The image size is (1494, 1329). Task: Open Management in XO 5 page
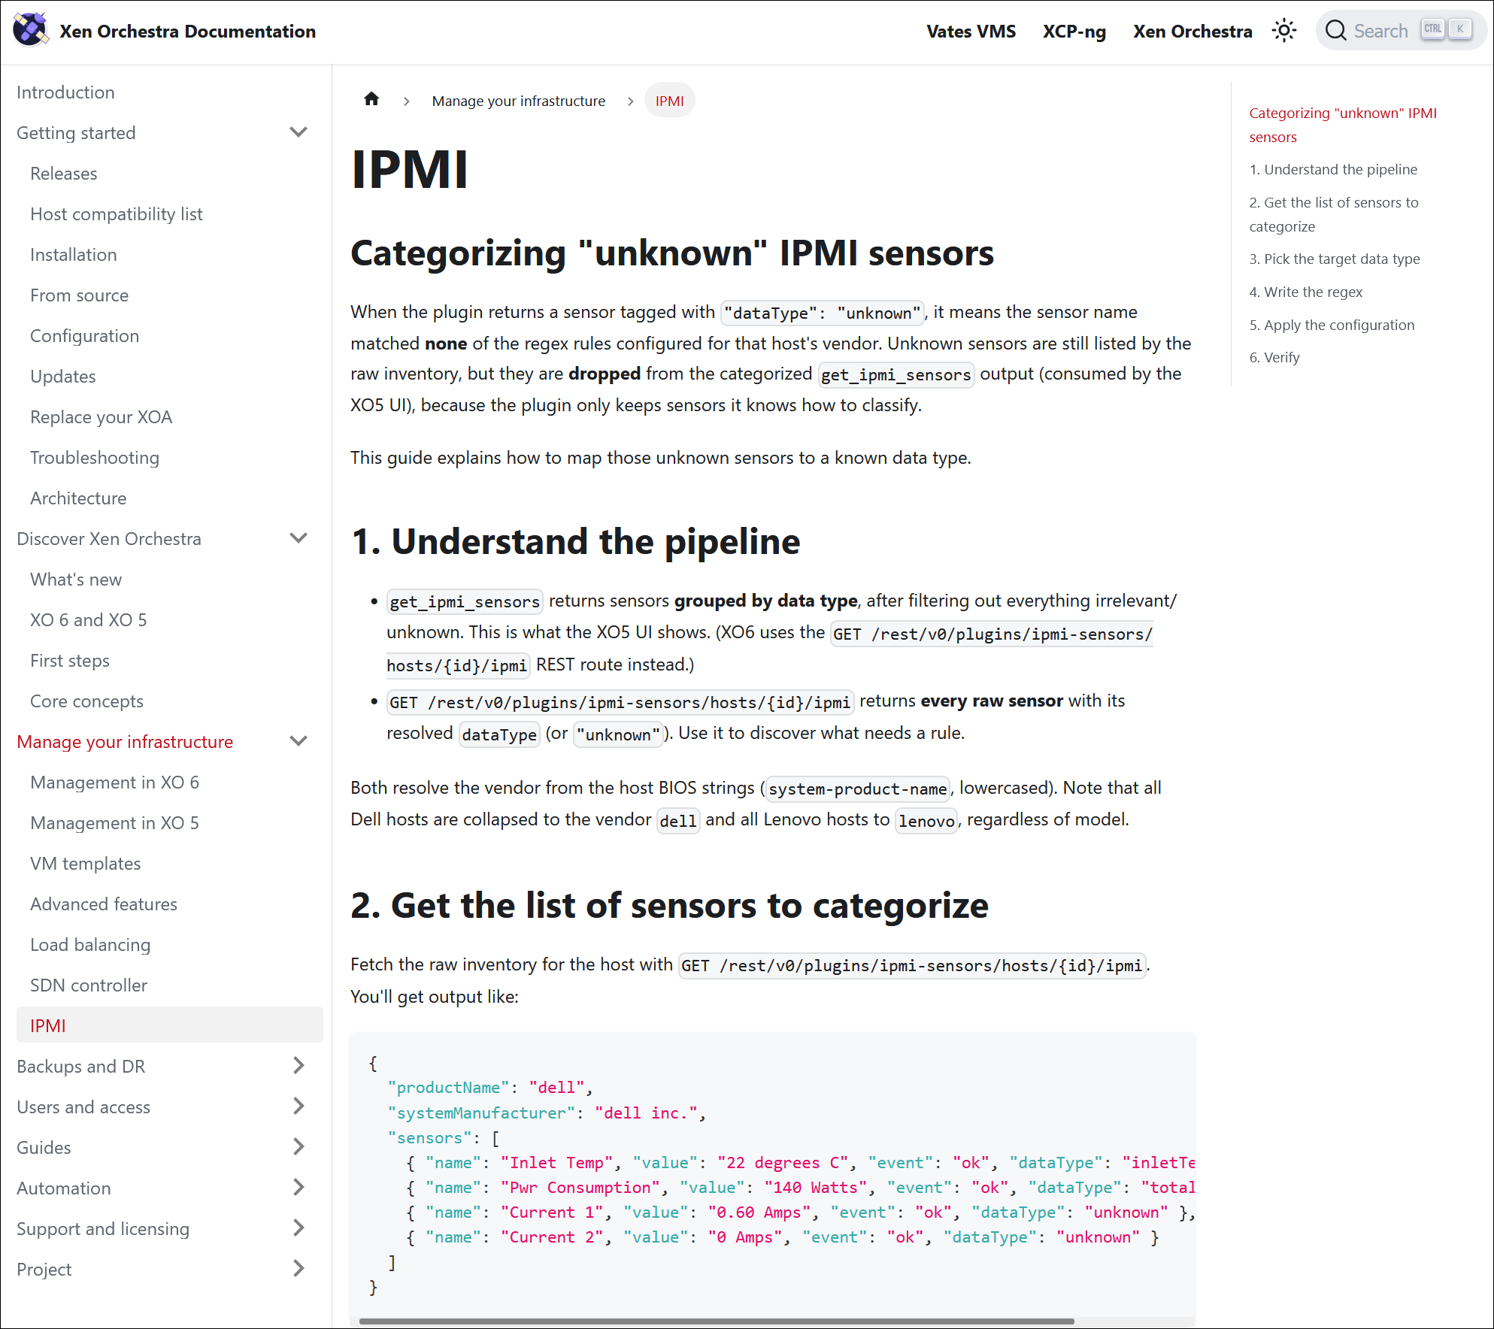coord(114,823)
